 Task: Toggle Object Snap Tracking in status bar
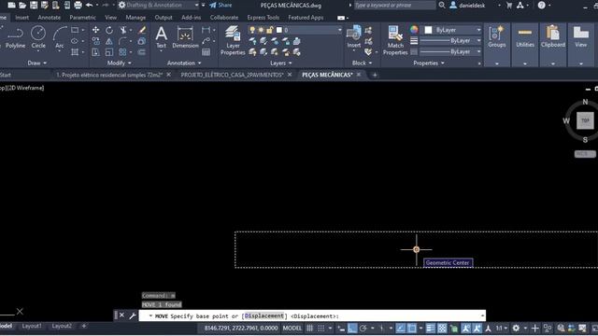[x=401, y=328]
